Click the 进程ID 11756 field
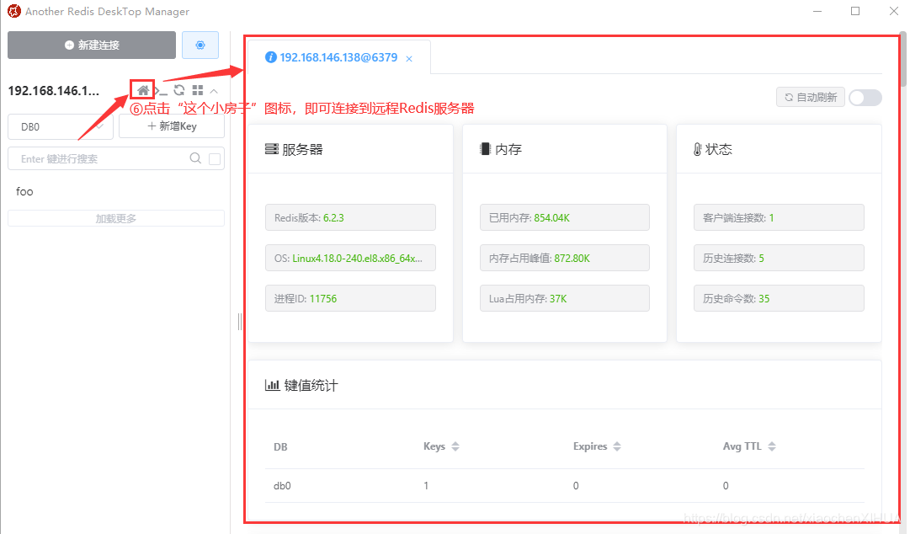 [350, 298]
